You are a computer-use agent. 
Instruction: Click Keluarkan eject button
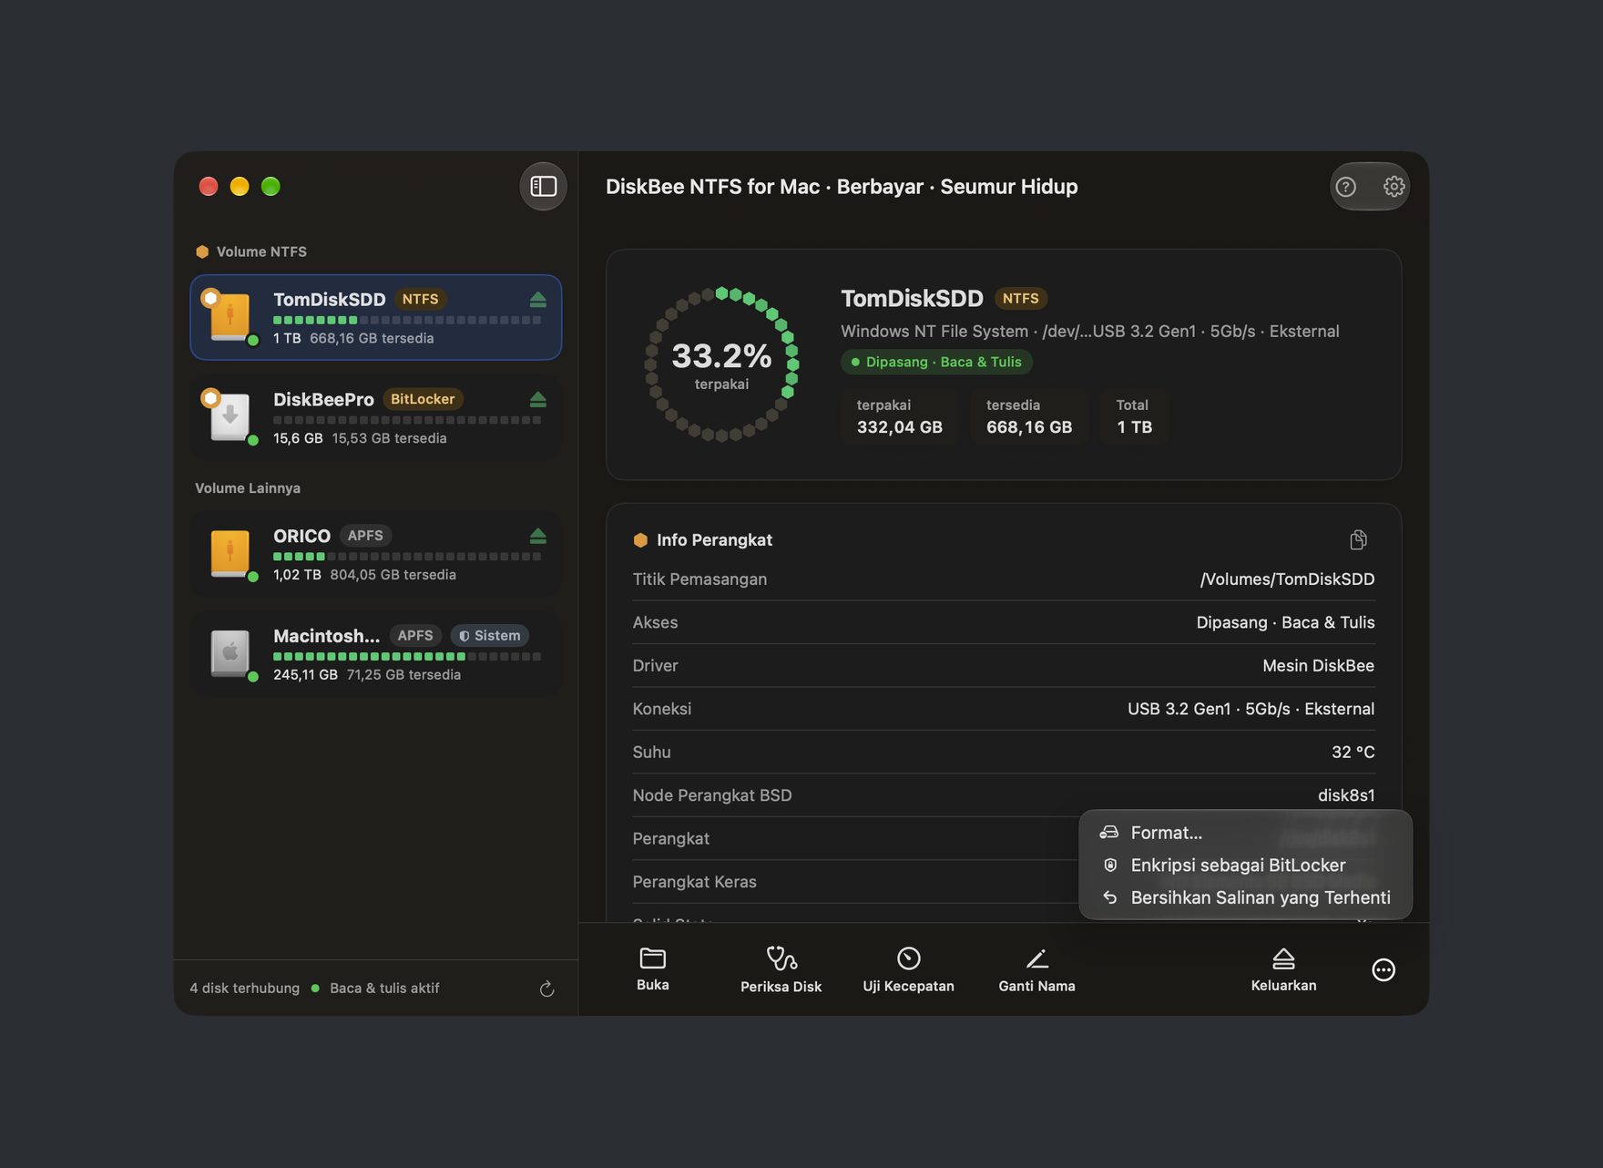coord(1283,969)
